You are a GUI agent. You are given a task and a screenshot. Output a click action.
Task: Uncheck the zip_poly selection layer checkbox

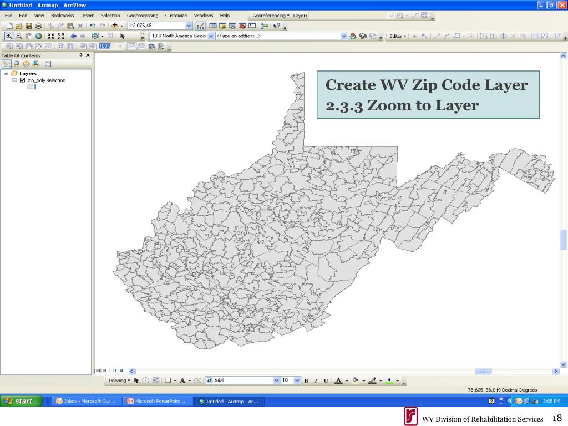pyautogui.click(x=22, y=80)
